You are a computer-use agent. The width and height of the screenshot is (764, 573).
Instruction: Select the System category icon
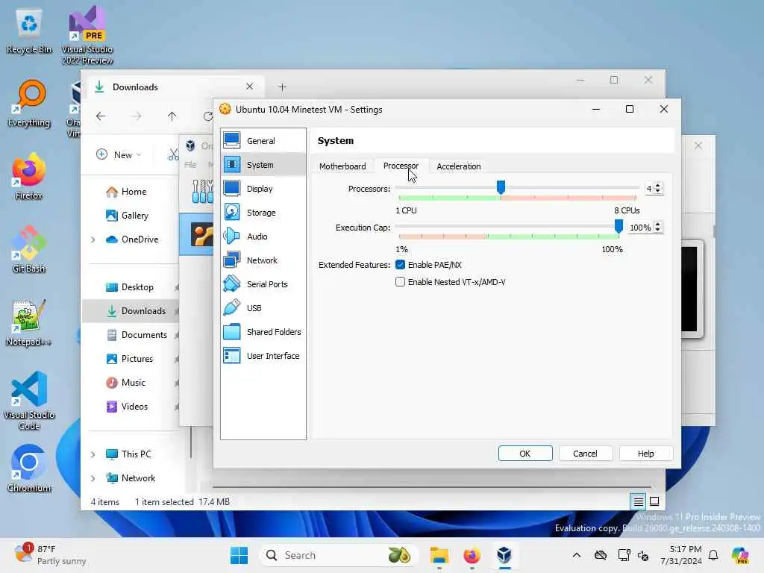(232, 165)
